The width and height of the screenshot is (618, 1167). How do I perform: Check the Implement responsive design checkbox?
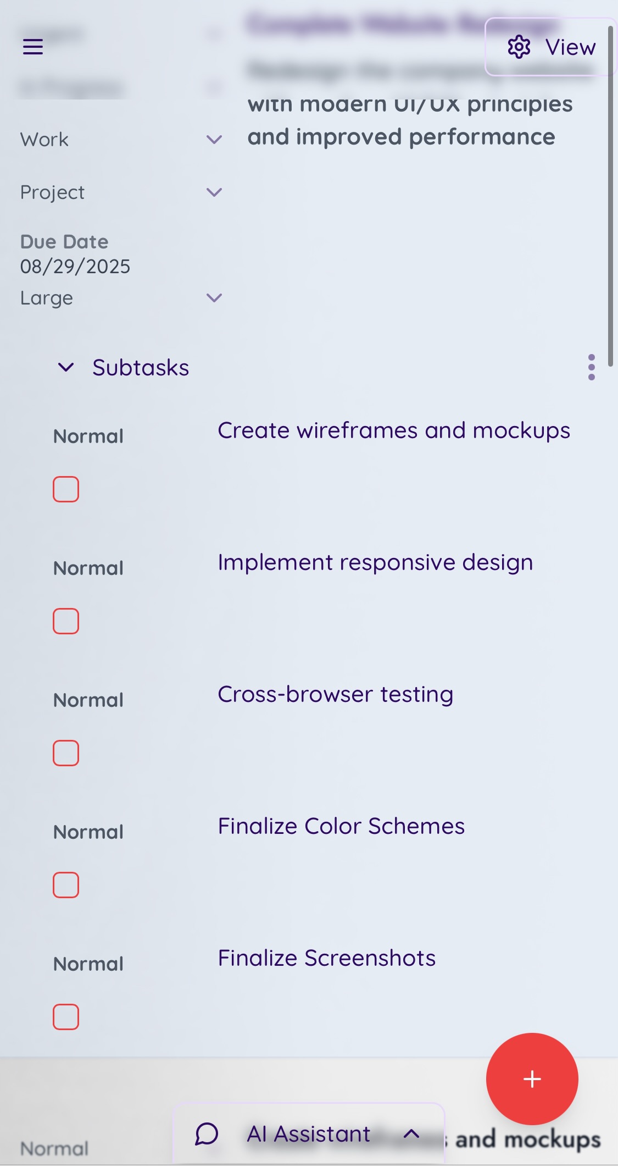tap(66, 621)
